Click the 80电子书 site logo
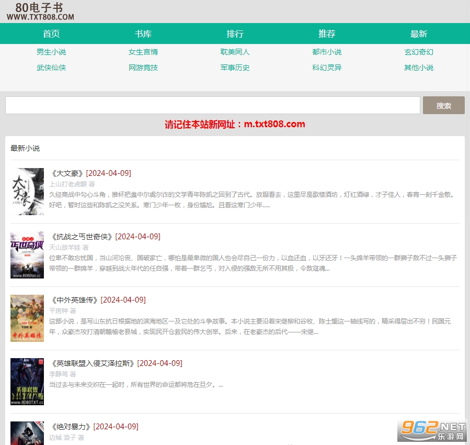 (40, 12)
